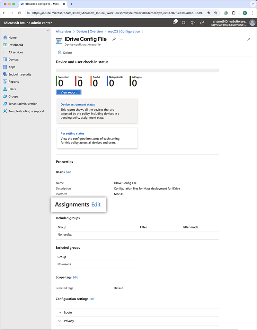Open Endpoint security in the sidebar
Image resolution: width=257 pixels, height=330 pixels.
click(x=20, y=74)
